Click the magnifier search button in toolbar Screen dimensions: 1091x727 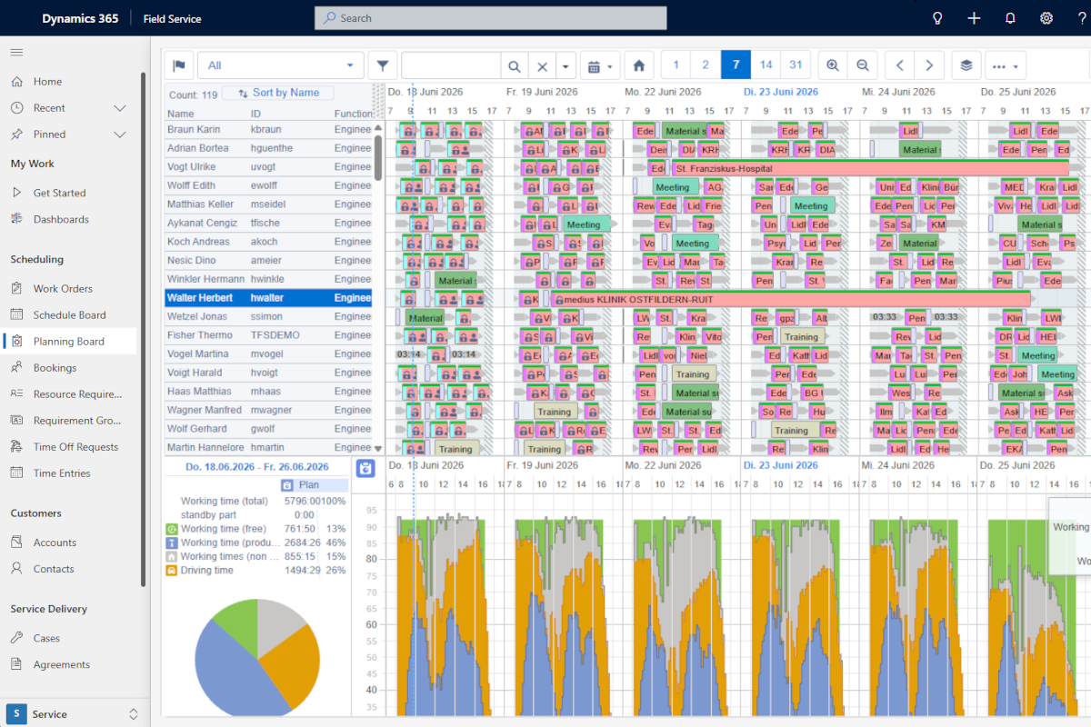tap(515, 66)
